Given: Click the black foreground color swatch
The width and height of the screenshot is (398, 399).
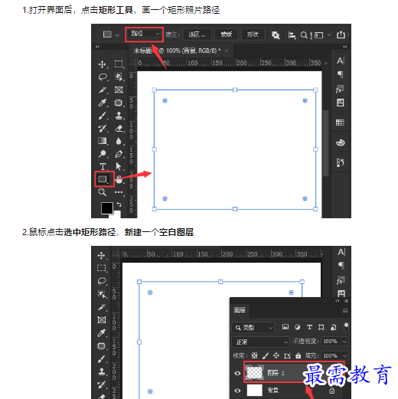Looking at the screenshot, I should pyautogui.click(x=107, y=208).
